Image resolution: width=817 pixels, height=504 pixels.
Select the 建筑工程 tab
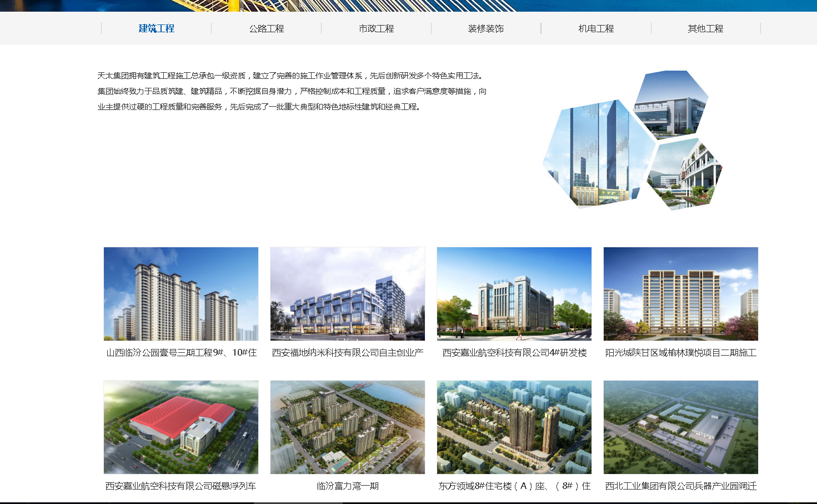156,28
